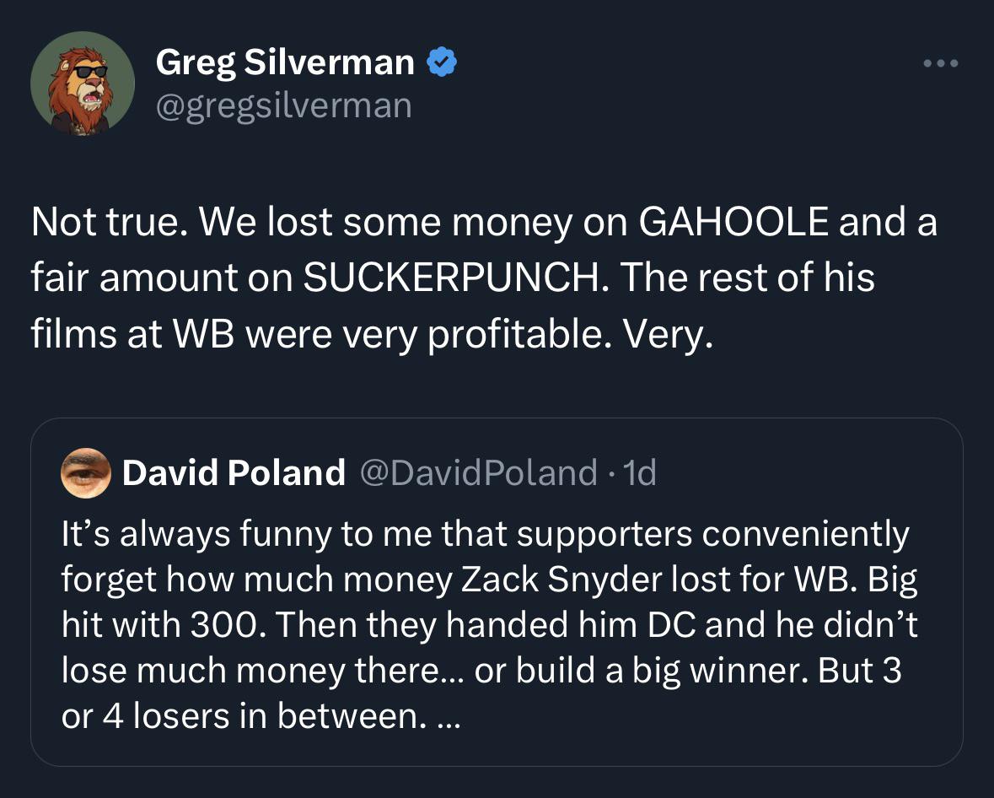The width and height of the screenshot is (994, 798).
Task: Select the word GAHOOLE in the tweet
Action: click(733, 222)
